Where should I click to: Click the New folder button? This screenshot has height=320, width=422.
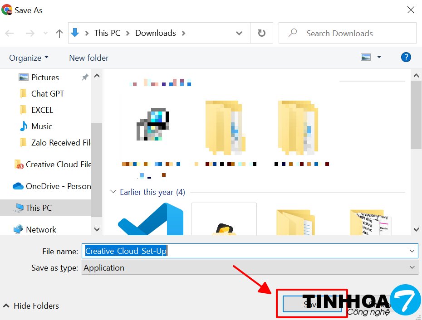point(88,58)
